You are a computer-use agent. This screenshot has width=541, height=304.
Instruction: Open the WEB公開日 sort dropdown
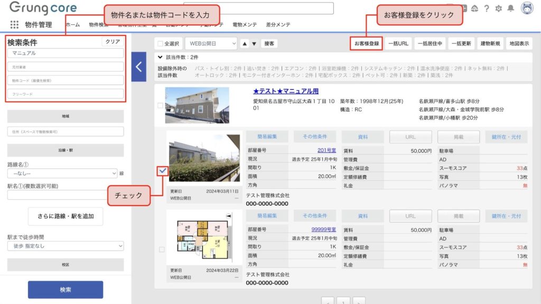[x=210, y=44]
